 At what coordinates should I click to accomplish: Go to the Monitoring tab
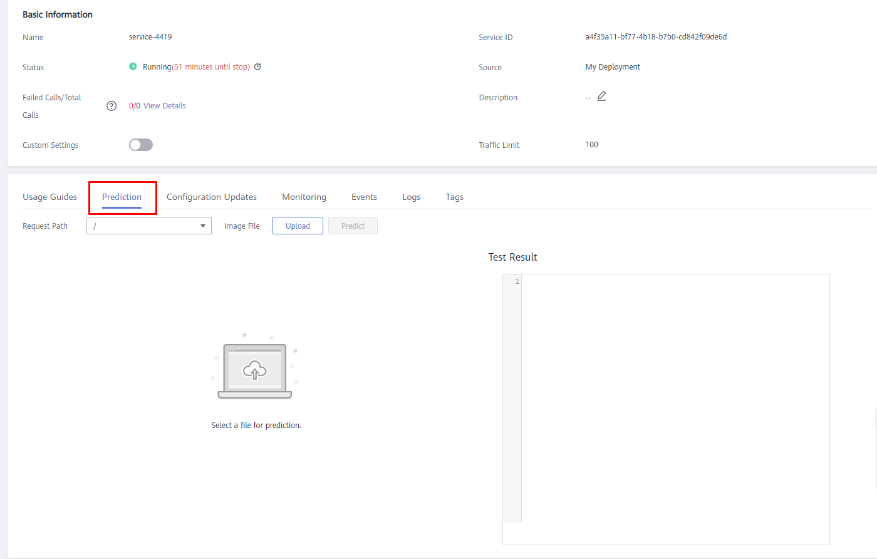pos(304,197)
